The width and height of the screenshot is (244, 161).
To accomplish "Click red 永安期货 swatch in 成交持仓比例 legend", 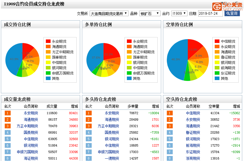I will coord(48,41).
